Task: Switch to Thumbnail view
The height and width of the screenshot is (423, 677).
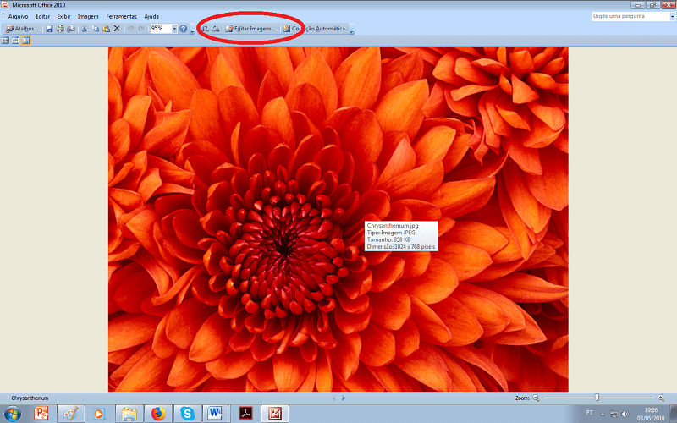Action: coord(5,41)
